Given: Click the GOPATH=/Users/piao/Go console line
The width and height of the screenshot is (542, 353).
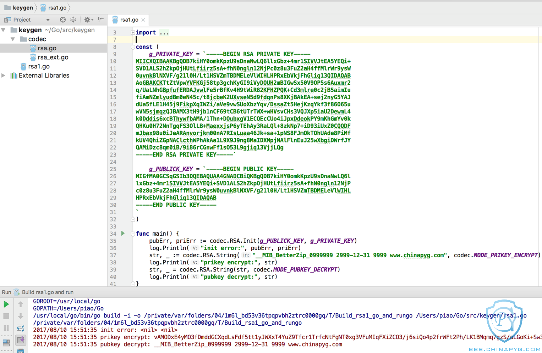Looking at the screenshot, I should (x=69, y=308).
